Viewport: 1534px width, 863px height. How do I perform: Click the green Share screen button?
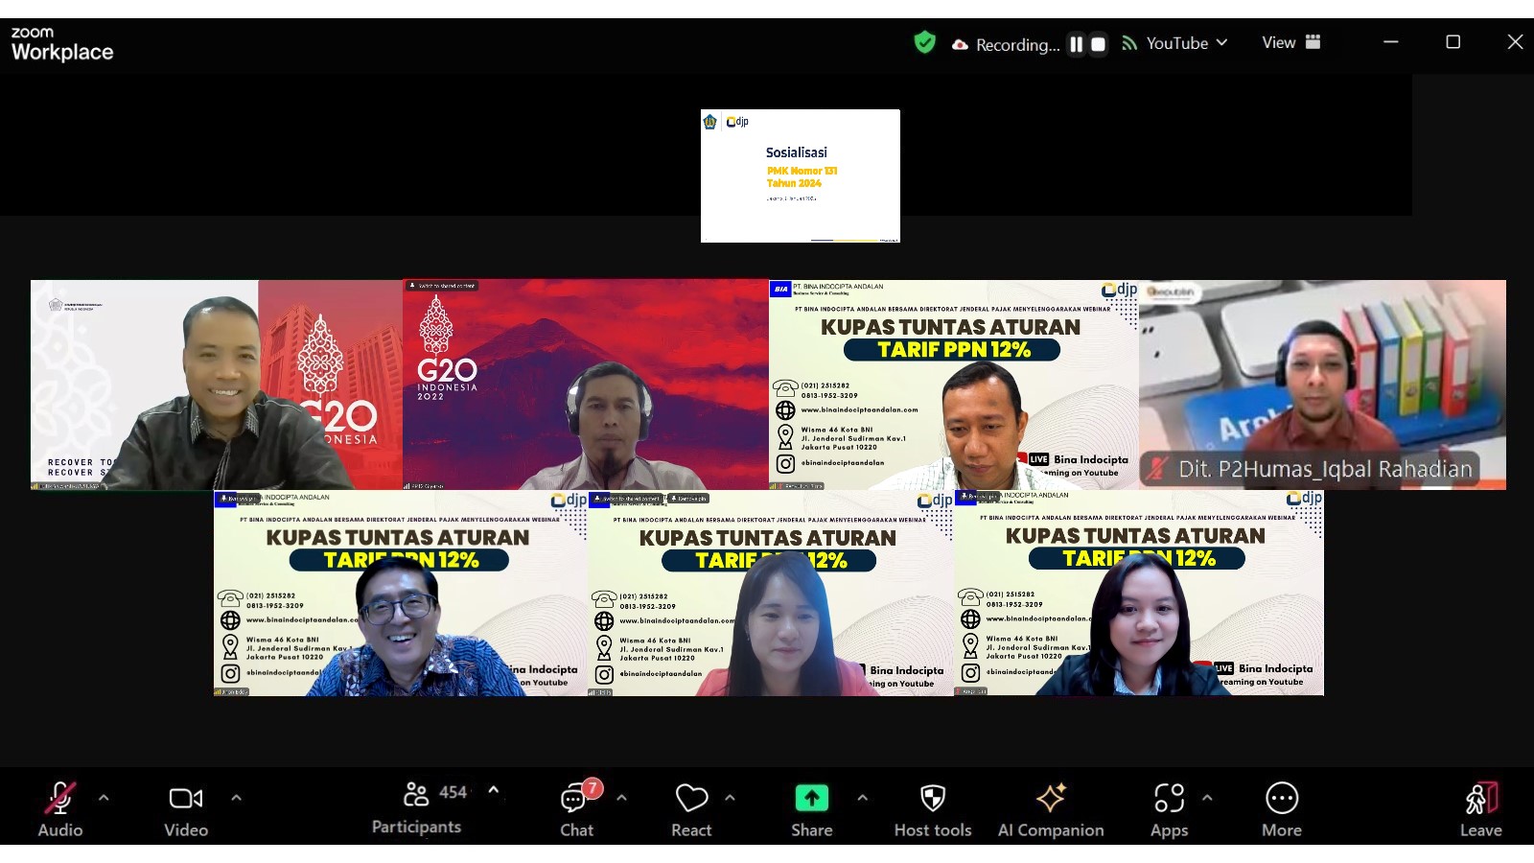811,800
